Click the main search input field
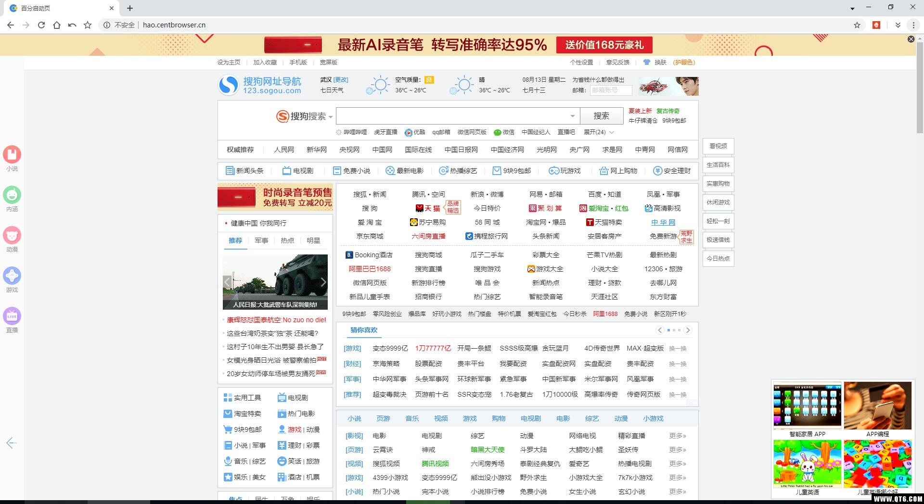 click(x=457, y=116)
